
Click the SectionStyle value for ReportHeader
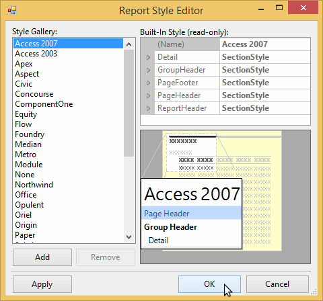pyautogui.click(x=265, y=108)
